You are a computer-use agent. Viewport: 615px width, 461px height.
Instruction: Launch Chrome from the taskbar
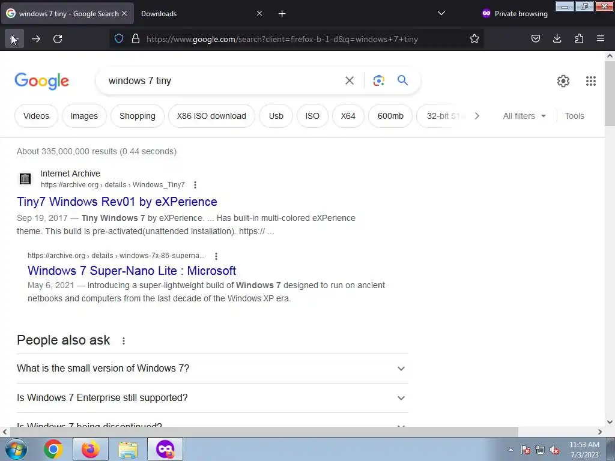click(53, 449)
